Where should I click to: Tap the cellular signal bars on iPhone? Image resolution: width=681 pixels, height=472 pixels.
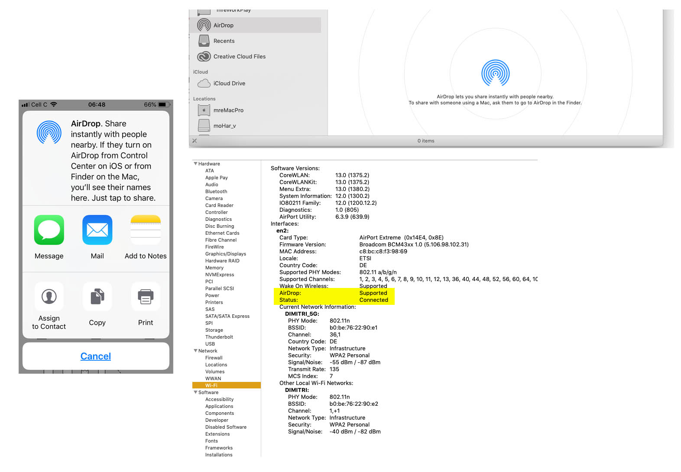[x=26, y=105]
